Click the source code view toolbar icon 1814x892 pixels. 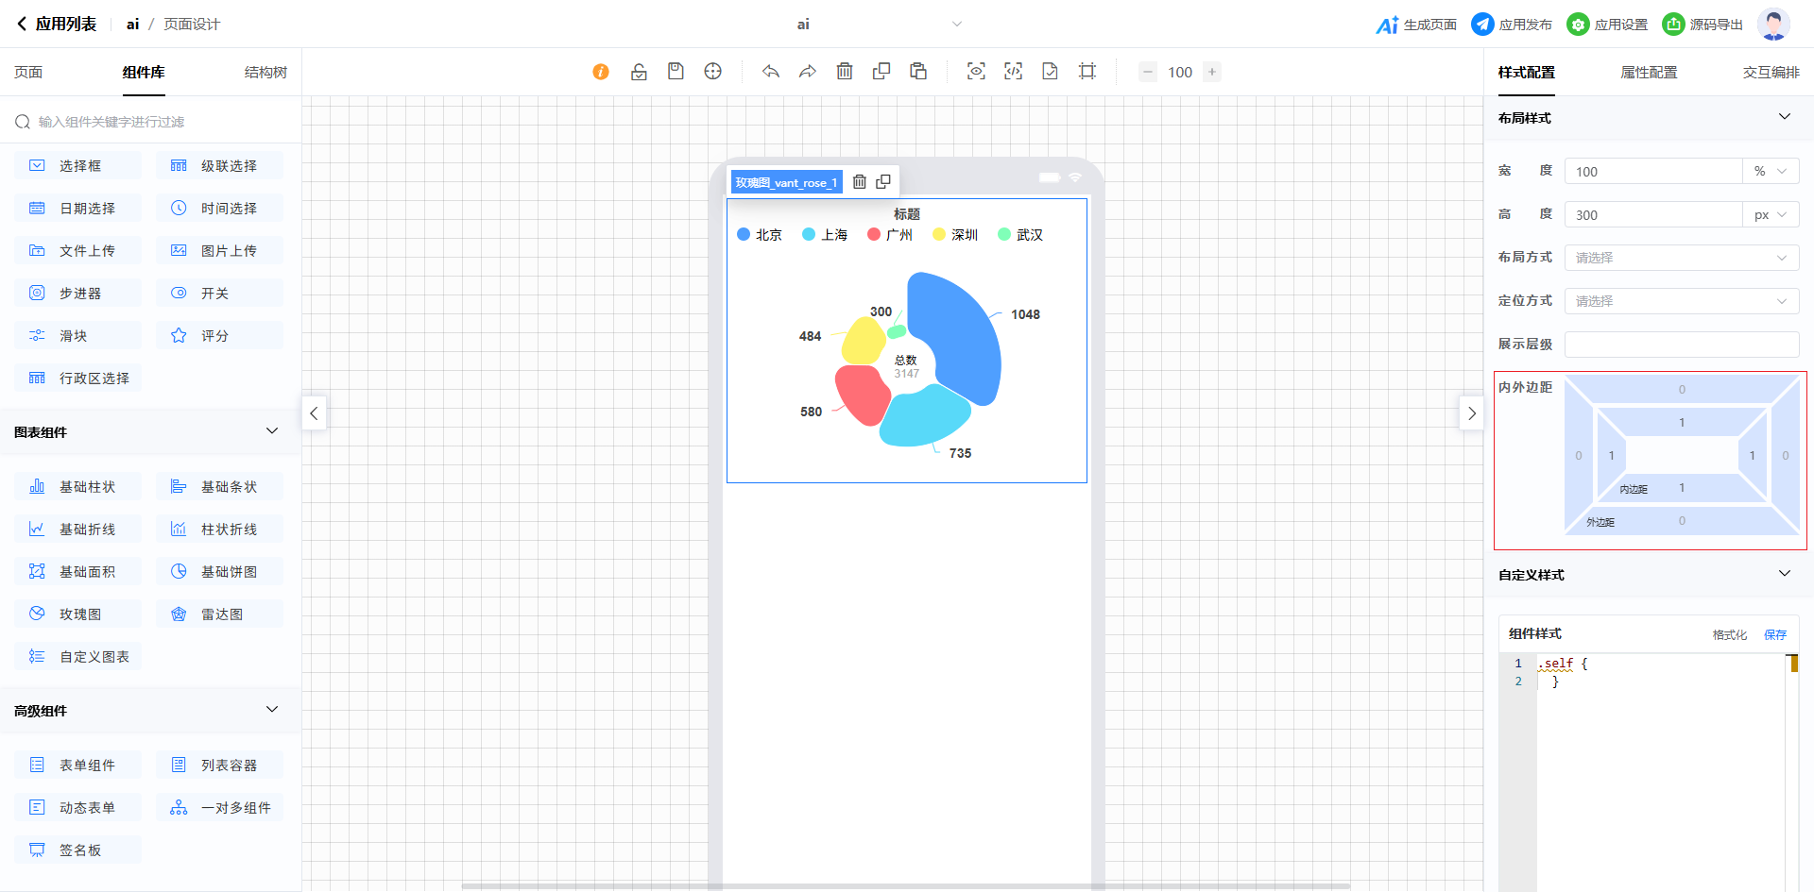tap(1013, 72)
